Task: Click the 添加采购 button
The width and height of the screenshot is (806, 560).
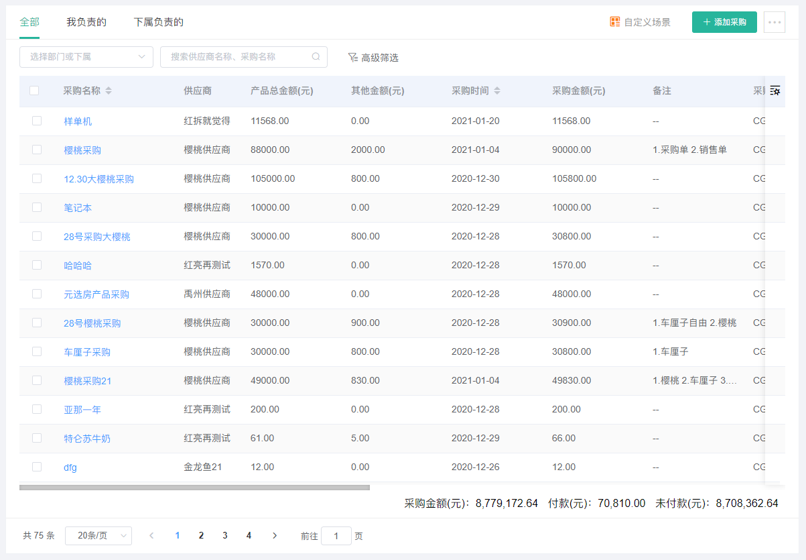Action: click(724, 22)
